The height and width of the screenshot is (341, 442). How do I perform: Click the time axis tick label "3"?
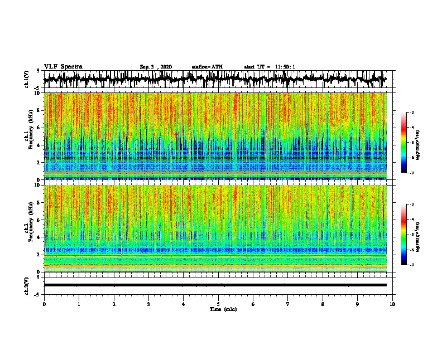[148, 304]
